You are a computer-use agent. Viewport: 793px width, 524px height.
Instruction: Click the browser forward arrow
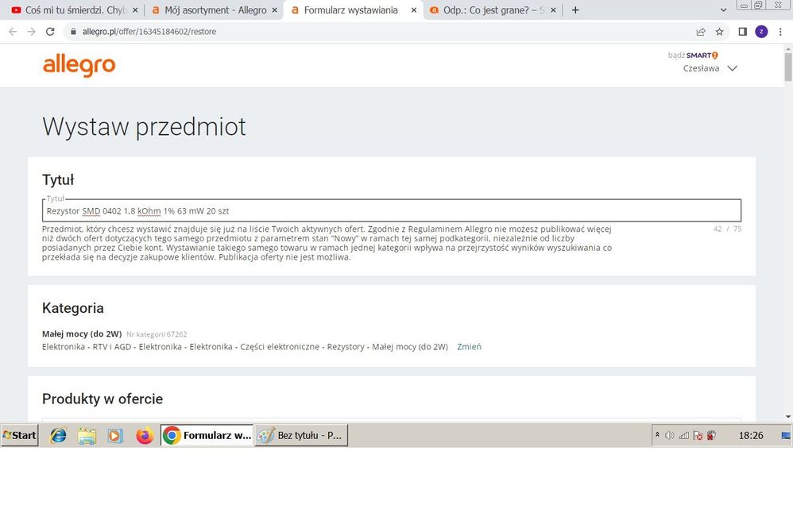pos(31,31)
